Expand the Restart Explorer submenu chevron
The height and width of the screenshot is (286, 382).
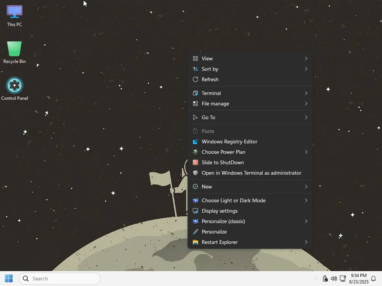pos(306,242)
